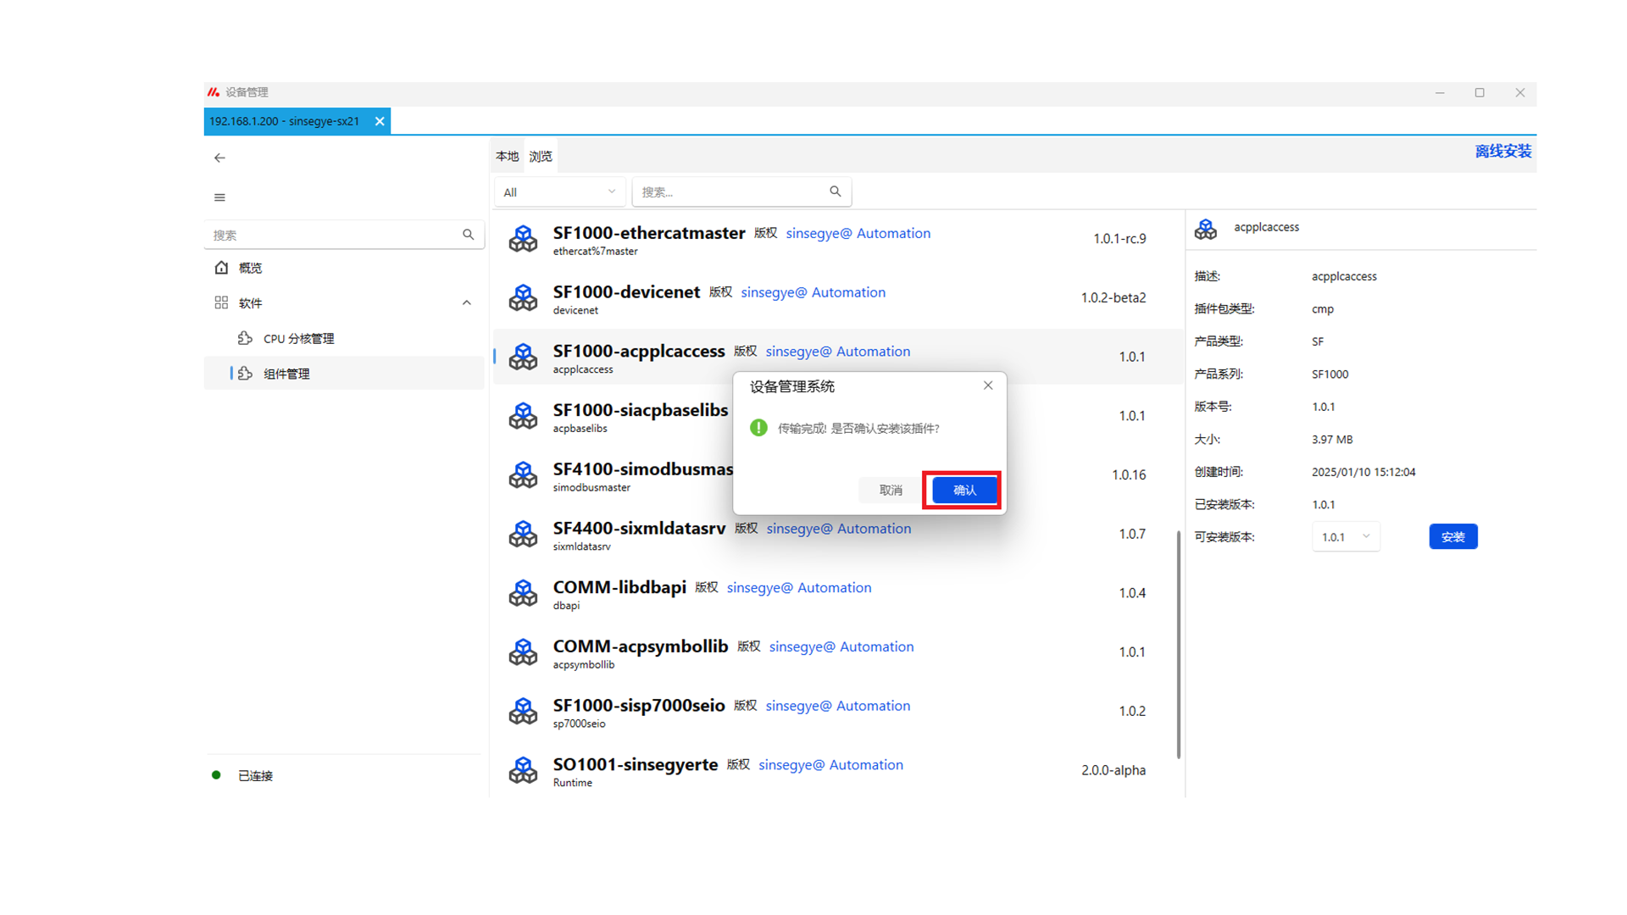Click the back arrow icon in sidebar

coord(219,158)
